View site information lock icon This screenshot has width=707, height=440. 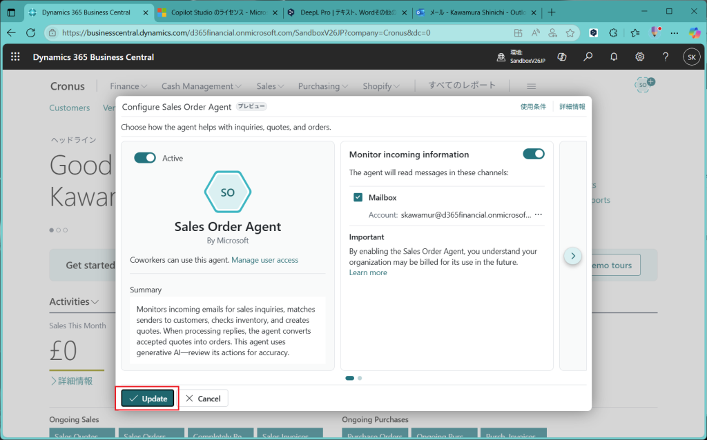pos(52,33)
